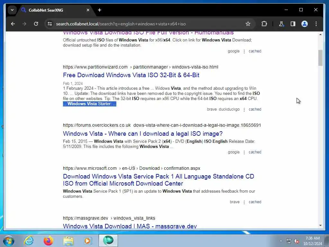The width and height of the screenshot is (329, 247).
Task: Click duckduckgo engine label
Action: pyautogui.click(x=229, y=109)
